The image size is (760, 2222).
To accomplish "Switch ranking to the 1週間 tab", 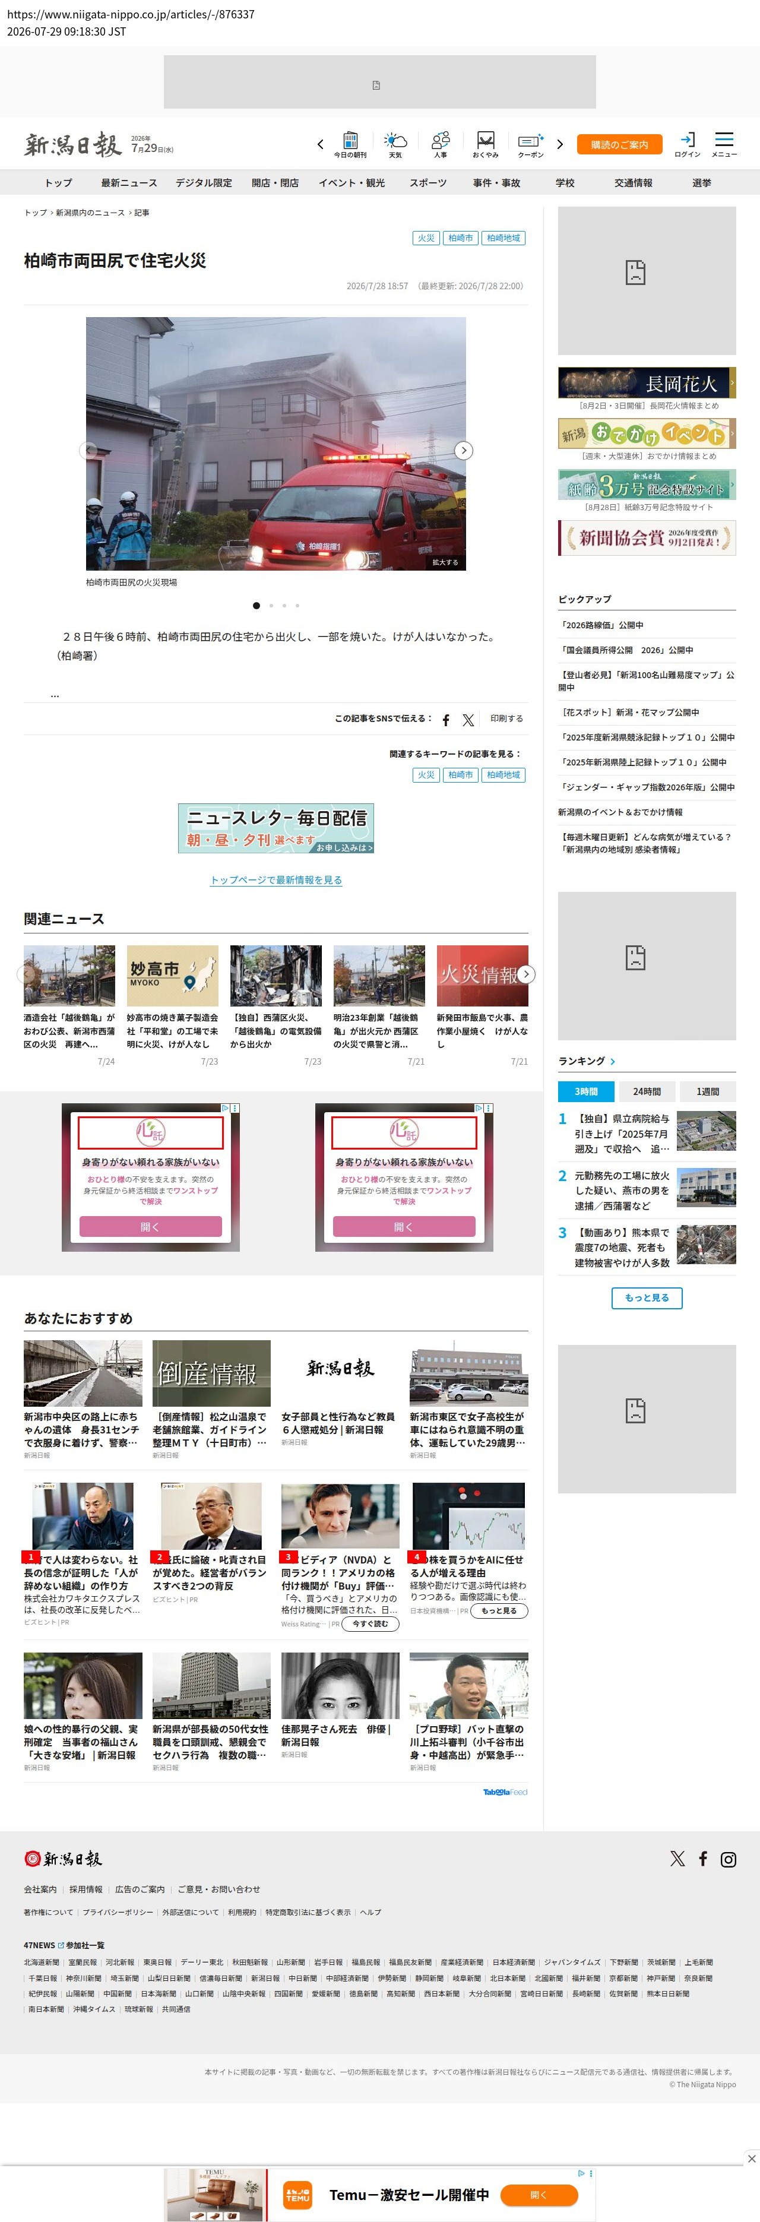I will (x=707, y=1091).
